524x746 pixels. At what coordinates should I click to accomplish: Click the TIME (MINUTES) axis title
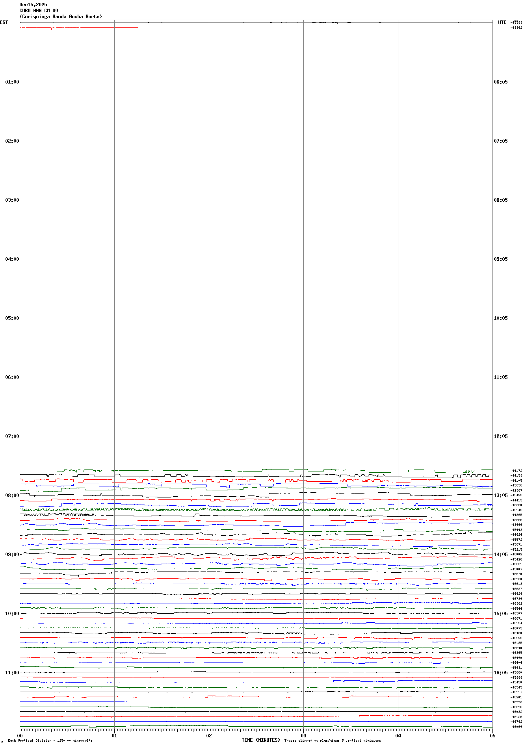[x=260, y=740]
